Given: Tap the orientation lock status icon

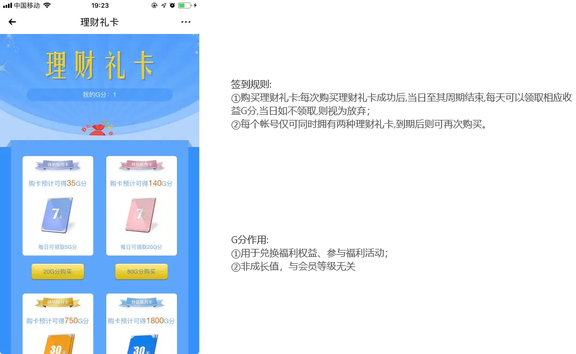Looking at the screenshot, I should [x=154, y=5].
